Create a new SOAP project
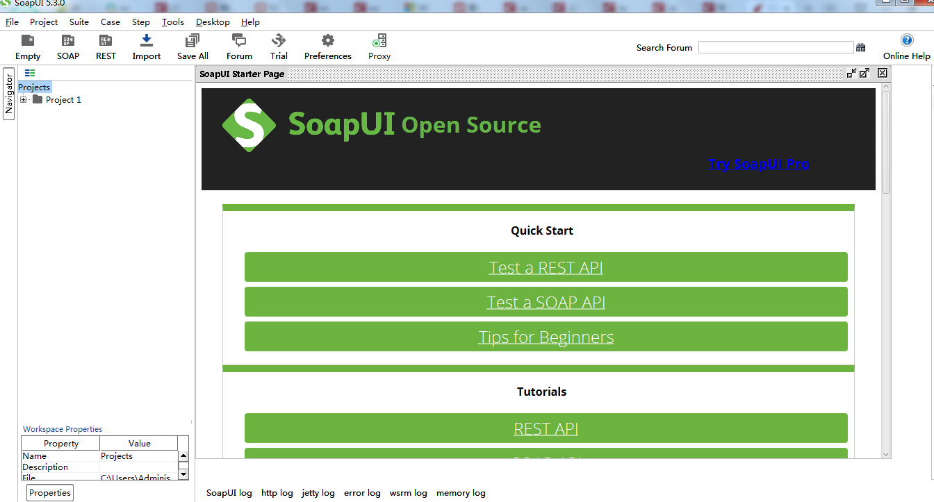The image size is (934, 502). tap(68, 47)
